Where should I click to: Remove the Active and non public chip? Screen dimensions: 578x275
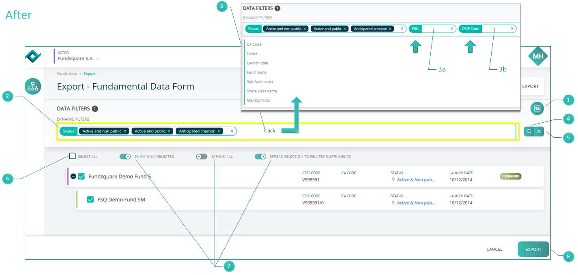point(125,131)
